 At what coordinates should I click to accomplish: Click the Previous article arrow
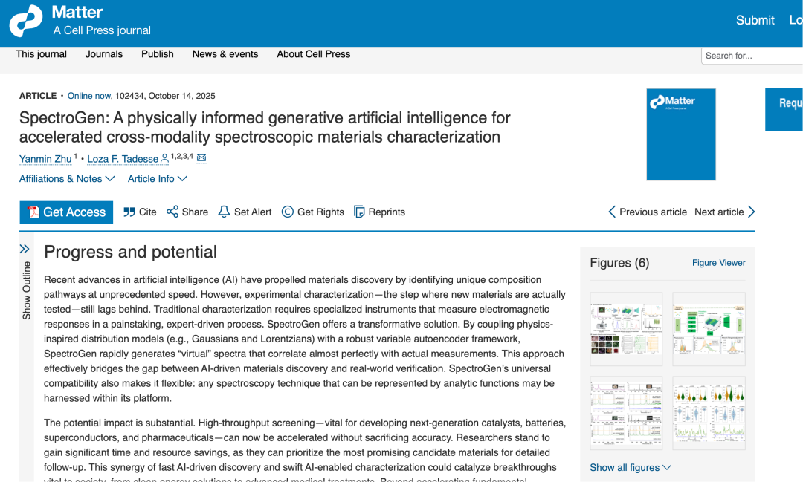(612, 212)
